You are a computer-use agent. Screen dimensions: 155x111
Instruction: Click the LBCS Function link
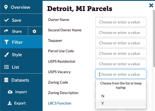pyautogui.click(x=60, y=103)
